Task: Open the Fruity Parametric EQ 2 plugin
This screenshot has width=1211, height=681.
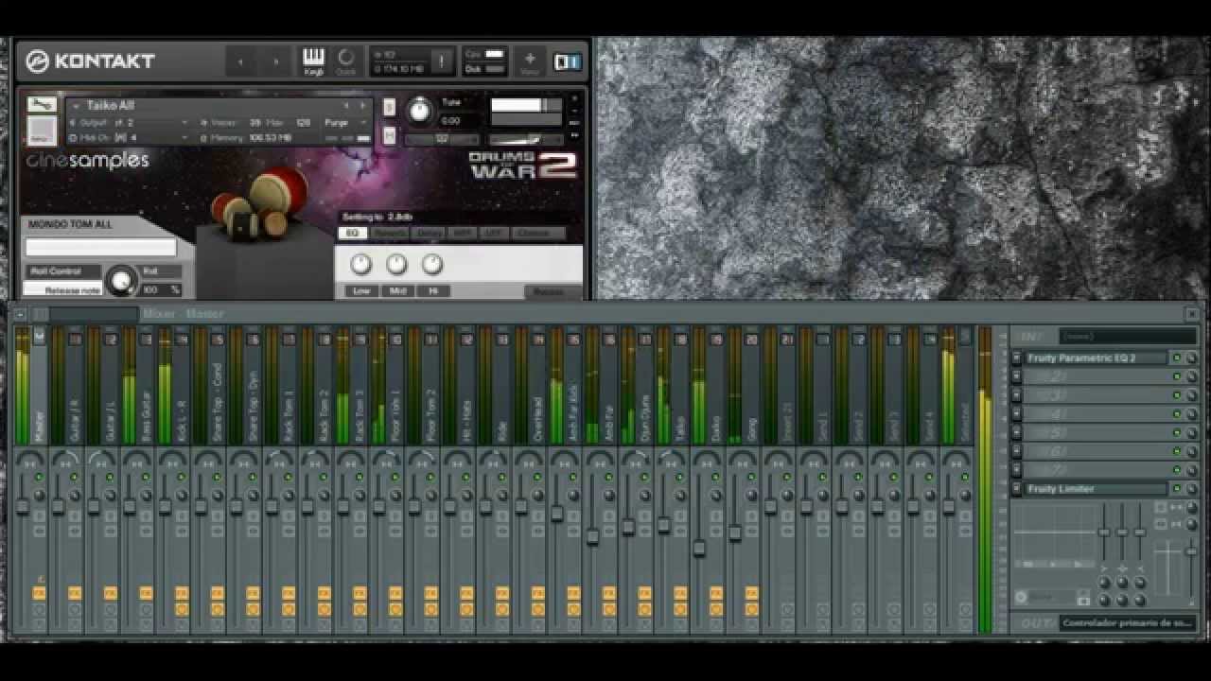Action: 1096,358
